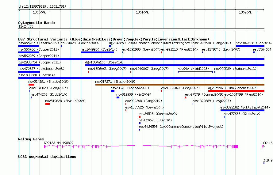Select esv1279743 (Levy2007) label

[x=221, y=49]
